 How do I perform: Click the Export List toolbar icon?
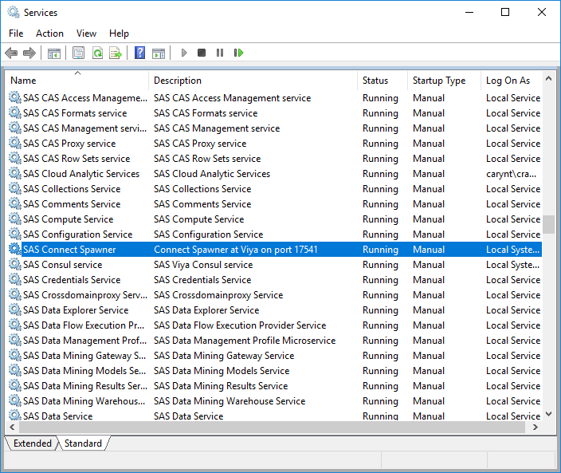point(116,53)
